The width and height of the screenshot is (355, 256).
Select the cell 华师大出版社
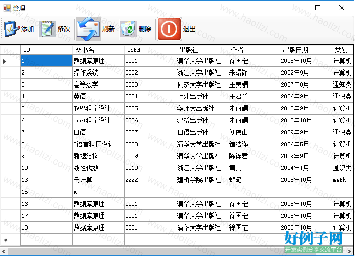(202, 109)
